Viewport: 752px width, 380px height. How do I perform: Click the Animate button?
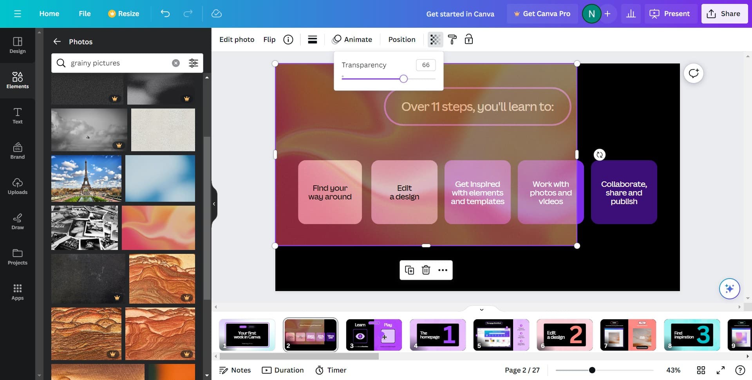[x=352, y=40]
